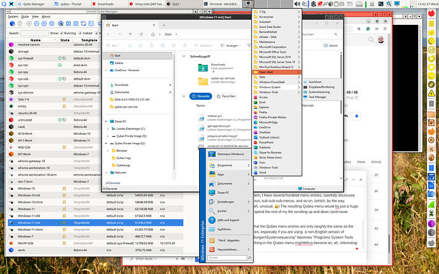This screenshot has height=274, width=439.
Task: Expand the Apps submenu in start menu
Action: (x=248, y=174)
